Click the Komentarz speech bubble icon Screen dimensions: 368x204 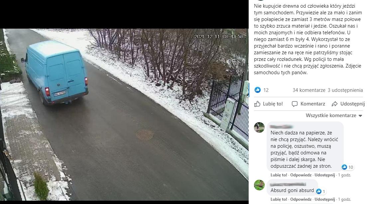pyautogui.click(x=295, y=104)
